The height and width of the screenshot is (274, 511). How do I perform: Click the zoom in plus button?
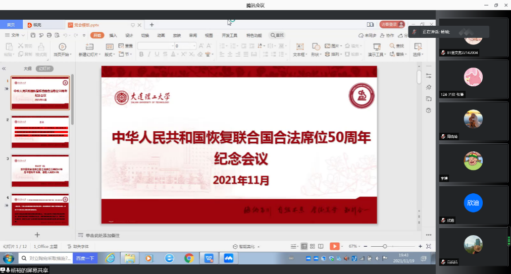[x=420, y=246]
